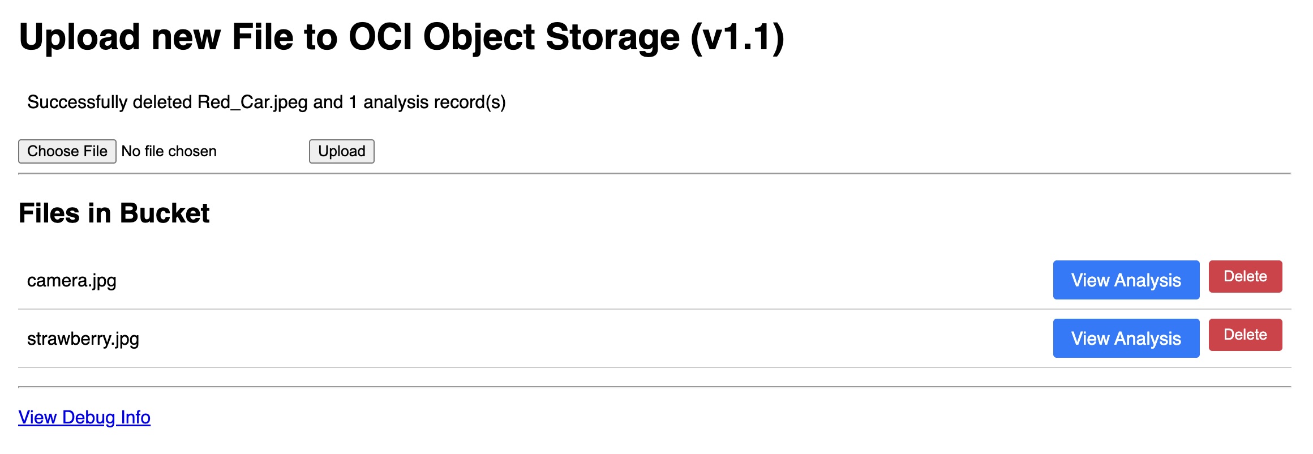Open the View Debug Info link

84,417
